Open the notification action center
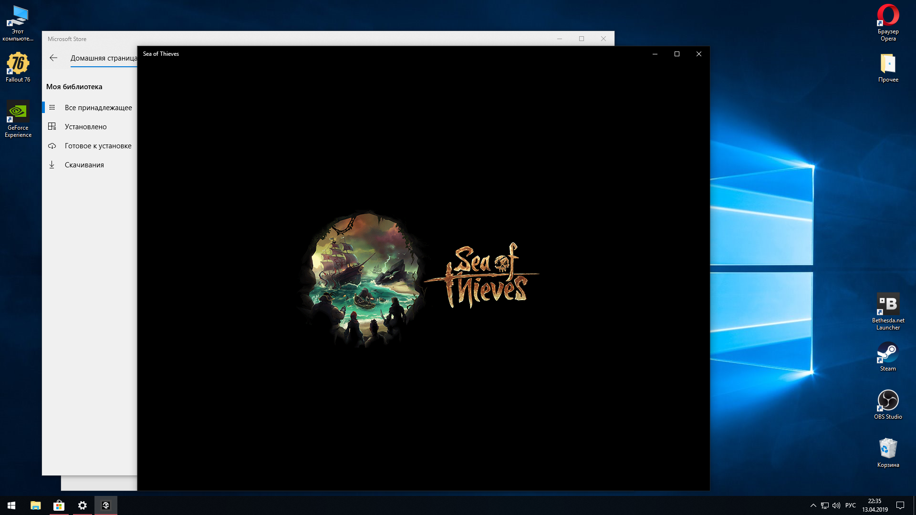This screenshot has height=515, width=916. (900, 505)
